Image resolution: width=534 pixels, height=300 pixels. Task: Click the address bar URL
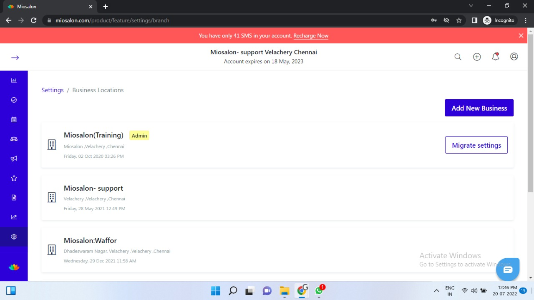pyautogui.click(x=112, y=20)
